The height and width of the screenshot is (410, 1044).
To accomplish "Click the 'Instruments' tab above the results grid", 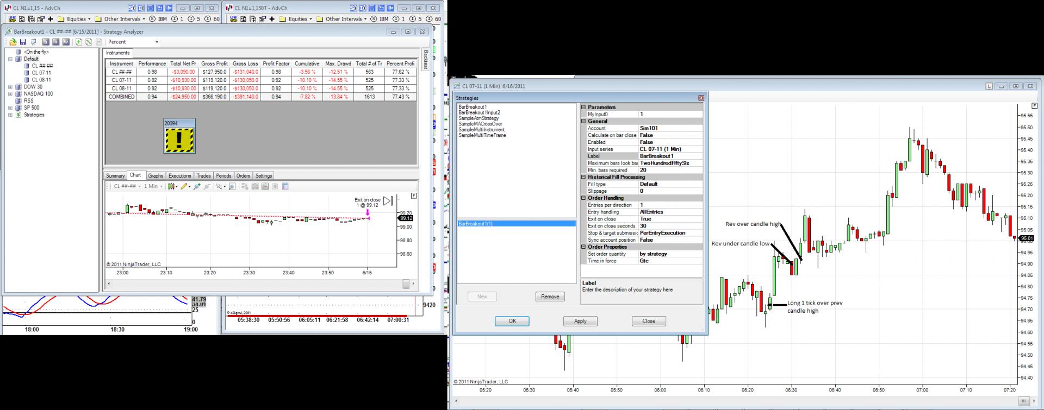I will pyautogui.click(x=118, y=53).
